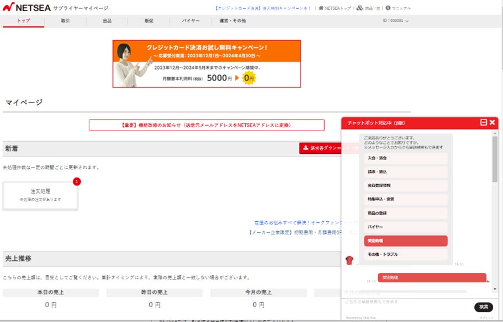Open the 在庫のお悩みすべて解決 link
503x322 pixels.
pyautogui.click(x=298, y=223)
